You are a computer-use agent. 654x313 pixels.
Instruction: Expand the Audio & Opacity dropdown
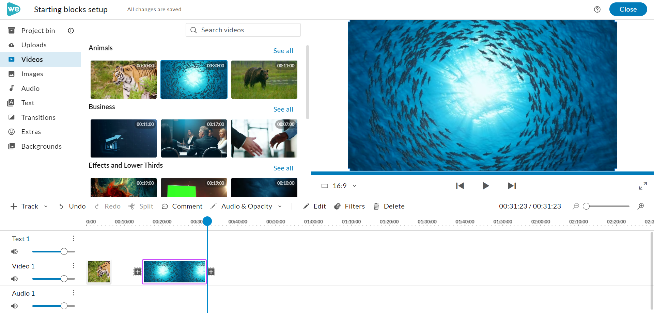coord(280,206)
